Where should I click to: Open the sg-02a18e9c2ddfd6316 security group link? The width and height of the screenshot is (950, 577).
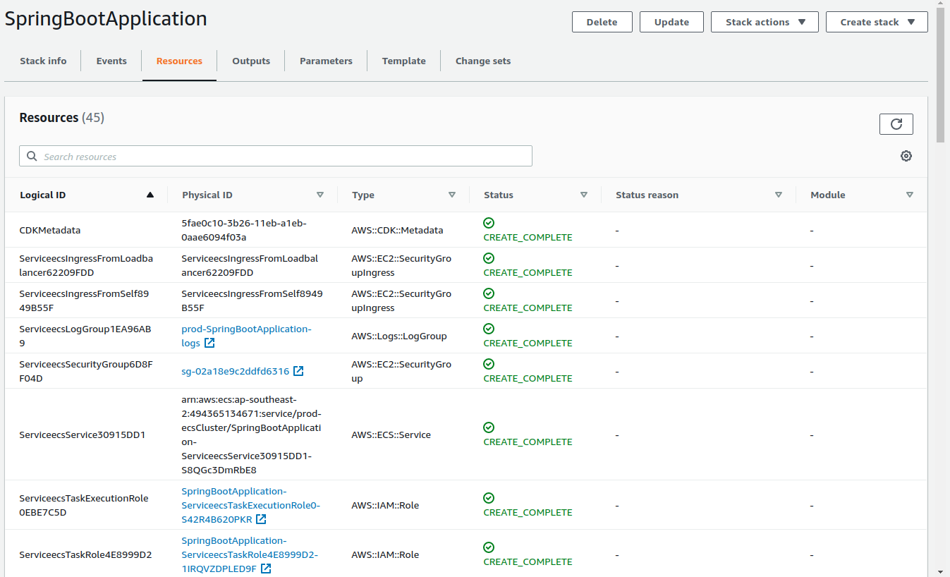[x=235, y=371]
